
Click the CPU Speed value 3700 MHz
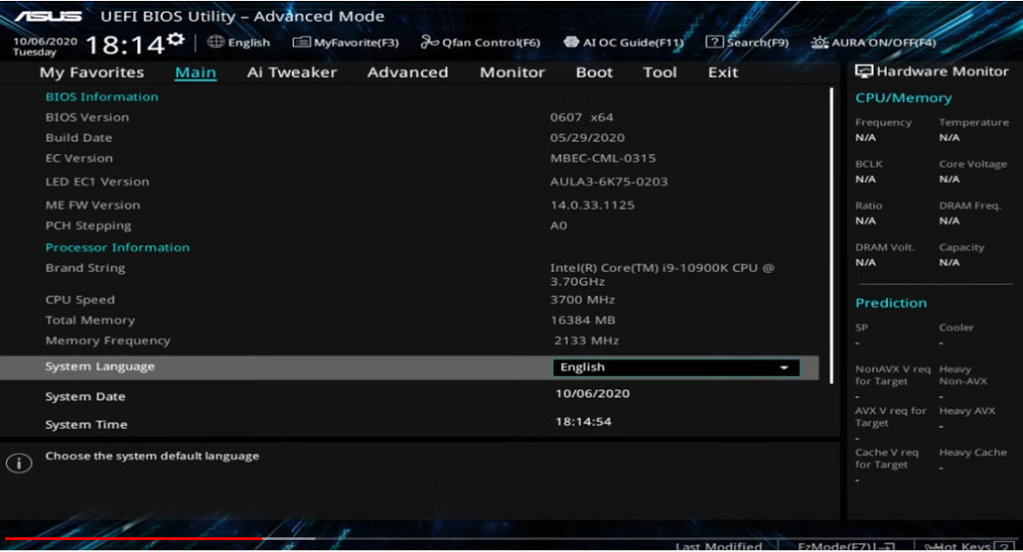pos(583,300)
